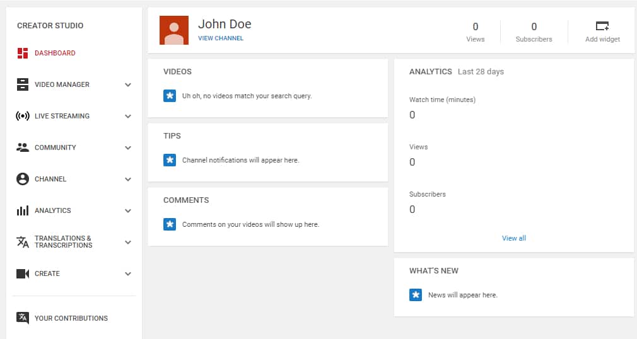Click the What's New heading
This screenshot has width=637, height=339.
433,271
